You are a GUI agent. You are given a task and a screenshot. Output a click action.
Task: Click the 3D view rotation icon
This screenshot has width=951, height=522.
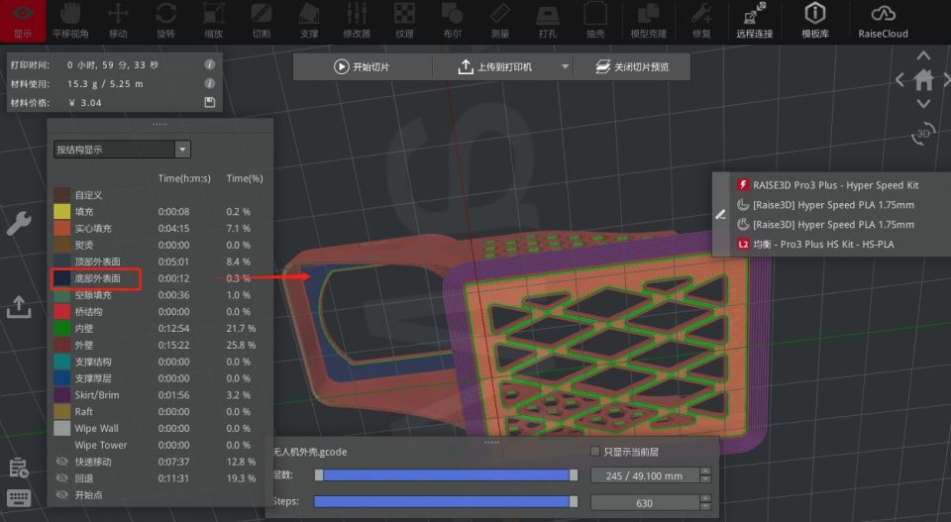pos(923,134)
